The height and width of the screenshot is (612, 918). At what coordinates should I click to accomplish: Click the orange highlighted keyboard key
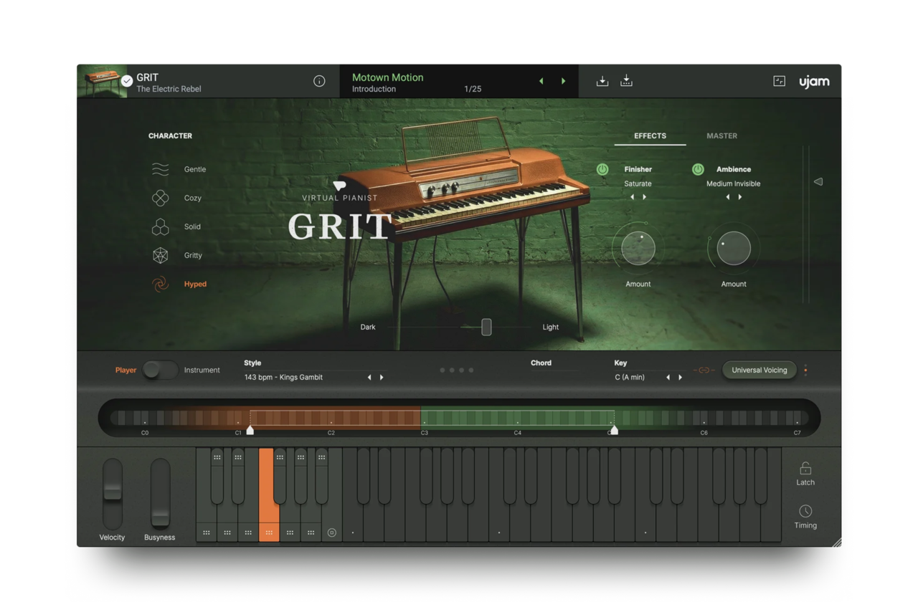coord(269,494)
